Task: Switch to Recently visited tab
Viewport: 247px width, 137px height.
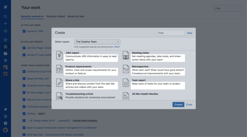Action: click(56, 16)
